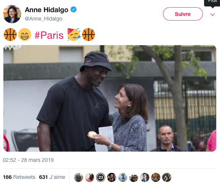The width and height of the screenshot is (220, 185).
Task: Click the basketball emoji after party face
Action: (89, 35)
